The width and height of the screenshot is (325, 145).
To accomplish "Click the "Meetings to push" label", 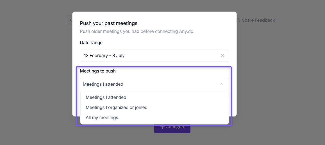I will pos(98,71).
